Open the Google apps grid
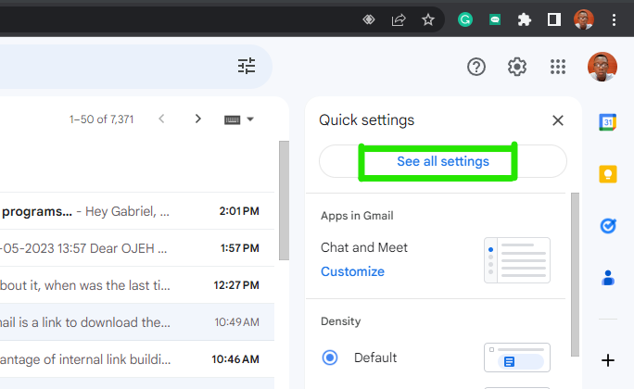 (x=558, y=67)
